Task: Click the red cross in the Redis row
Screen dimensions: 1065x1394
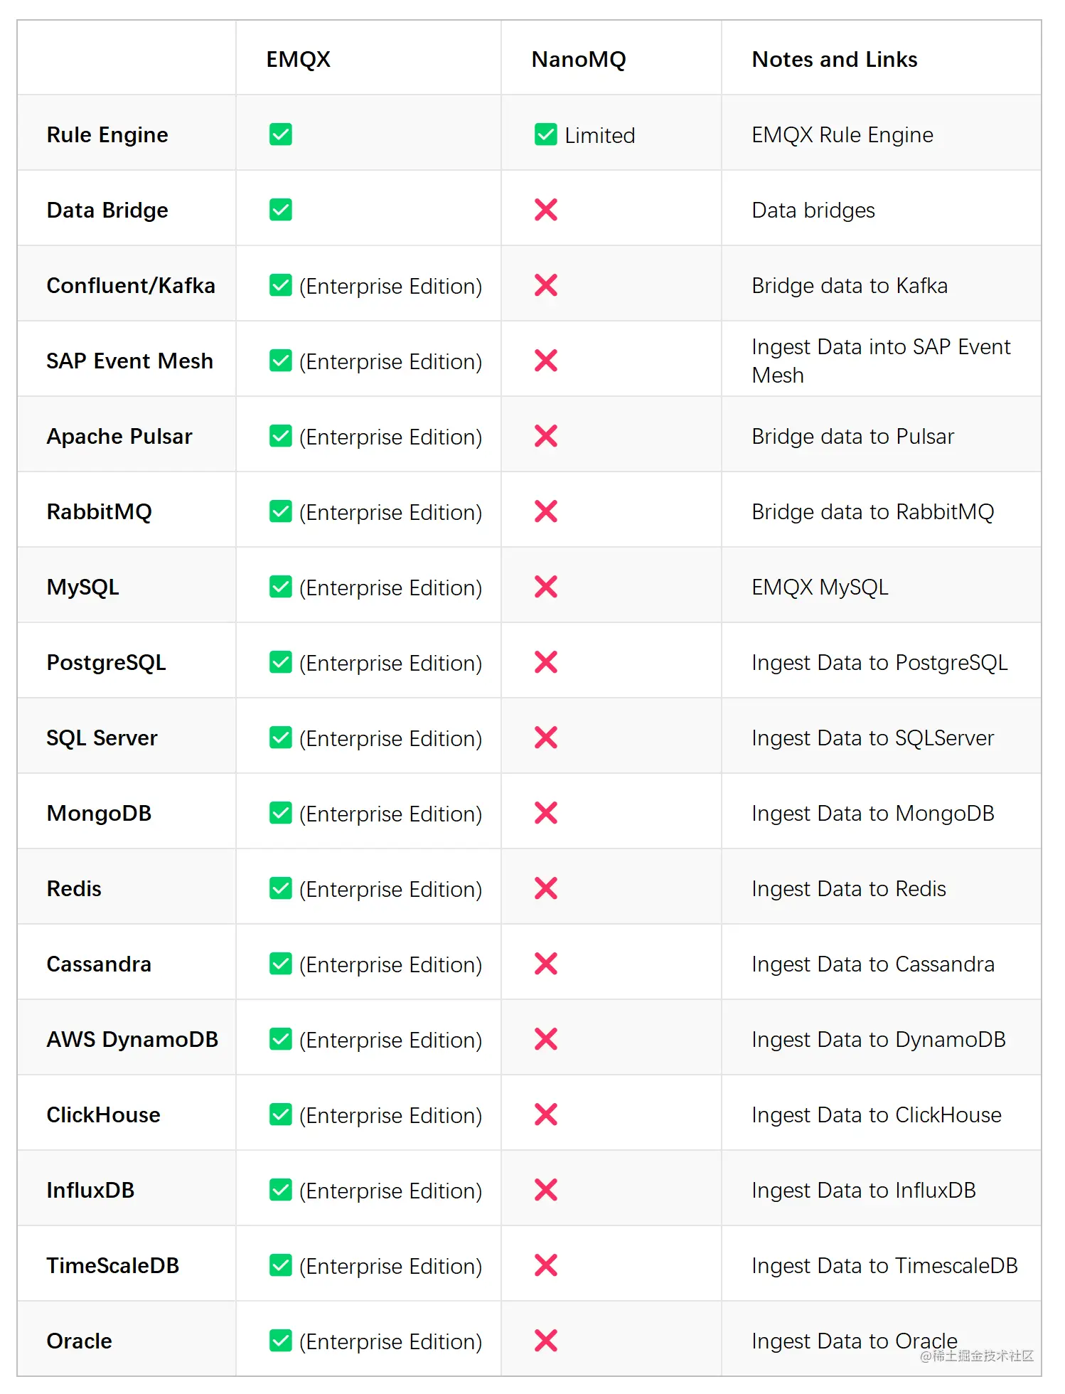Action: (546, 888)
